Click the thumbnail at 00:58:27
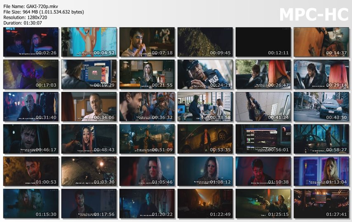The height and width of the screenshot is (222, 352). click(x=321, y=139)
